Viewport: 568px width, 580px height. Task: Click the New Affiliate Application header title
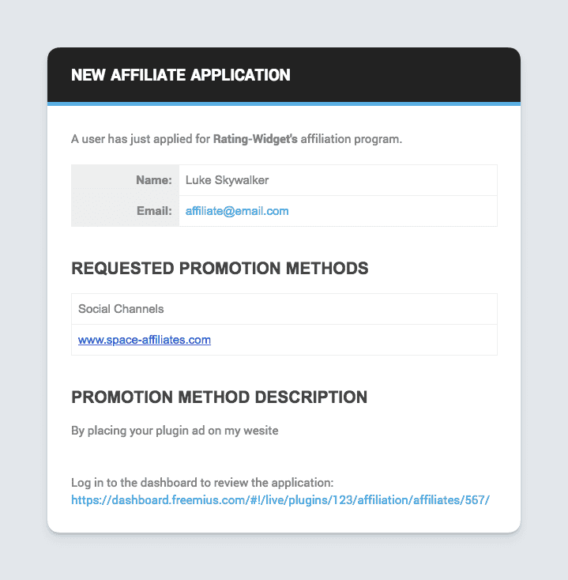coord(180,75)
